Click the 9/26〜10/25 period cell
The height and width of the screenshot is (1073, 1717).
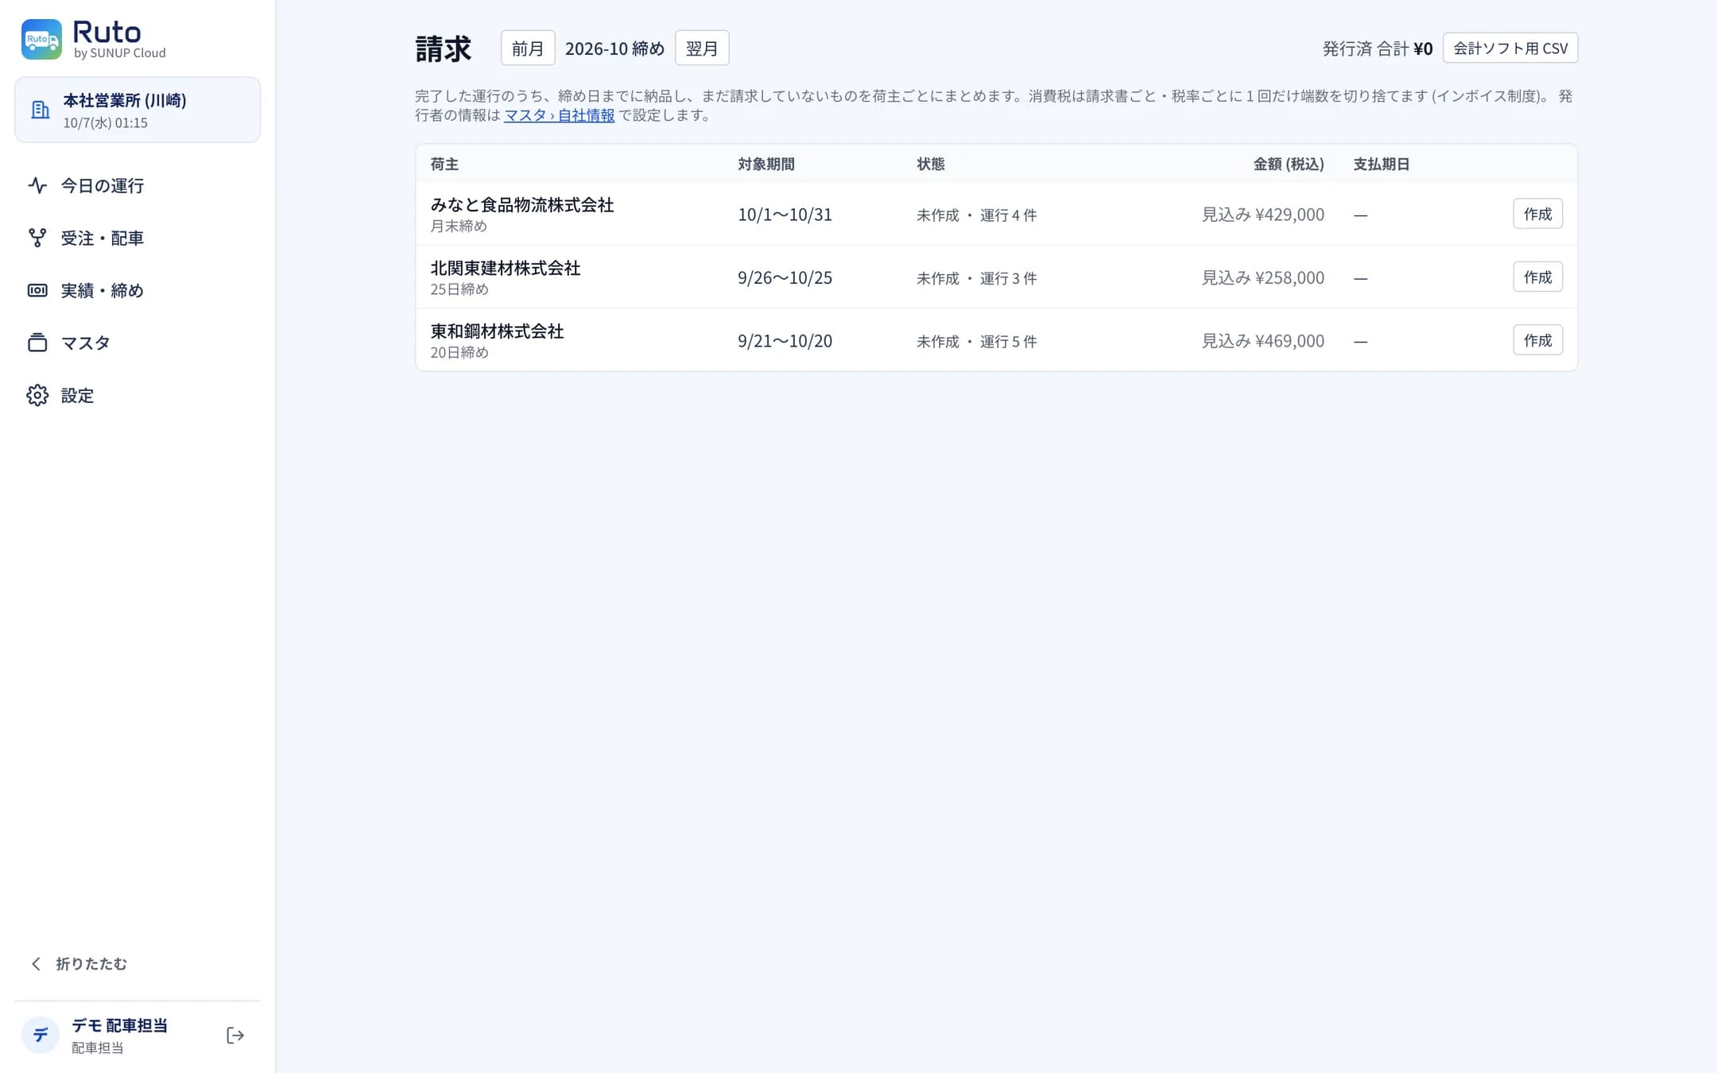(785, 277)
